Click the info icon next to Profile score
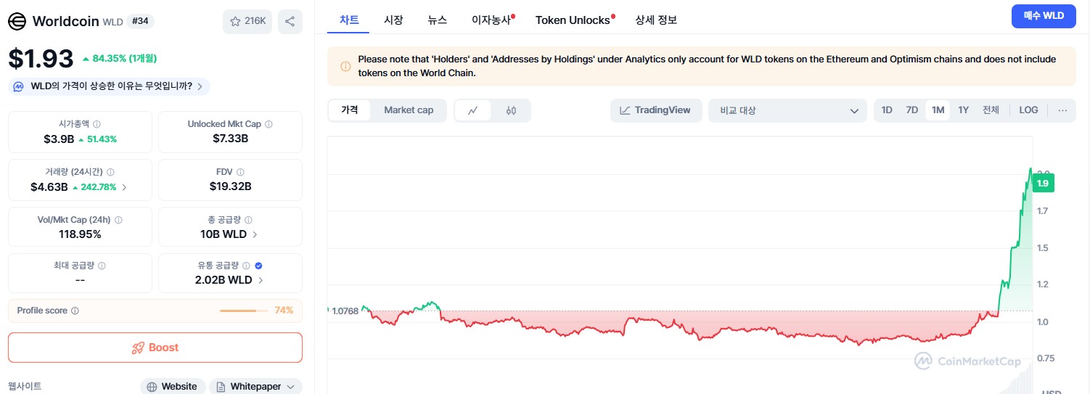The height and width of the screenshot is (394, 1090). [x=75, y=311]
